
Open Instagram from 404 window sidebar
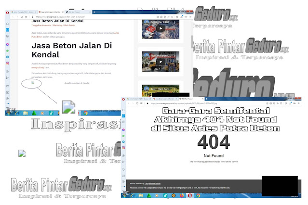(123, 148)
